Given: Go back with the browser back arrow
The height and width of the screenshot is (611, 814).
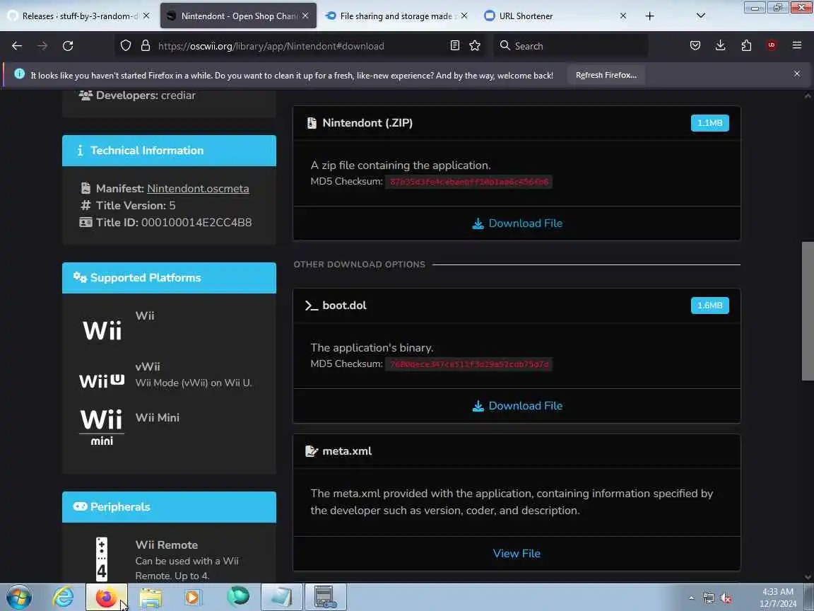Looking at the screenshot, I should tap(17, 46).
